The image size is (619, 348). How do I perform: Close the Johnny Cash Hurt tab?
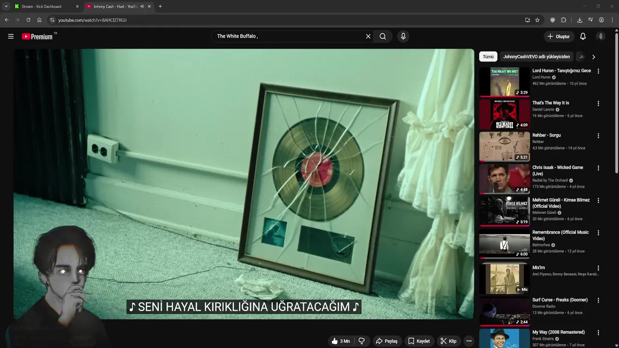[x=149, y=6]
